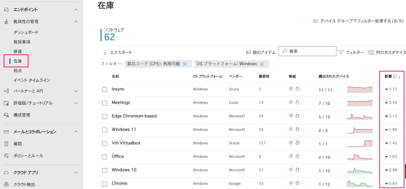This screenshot has height=189, width=406.
Task: Collapse the 脆弱性の管理 section chevron
Action: [x=76, y=22]
